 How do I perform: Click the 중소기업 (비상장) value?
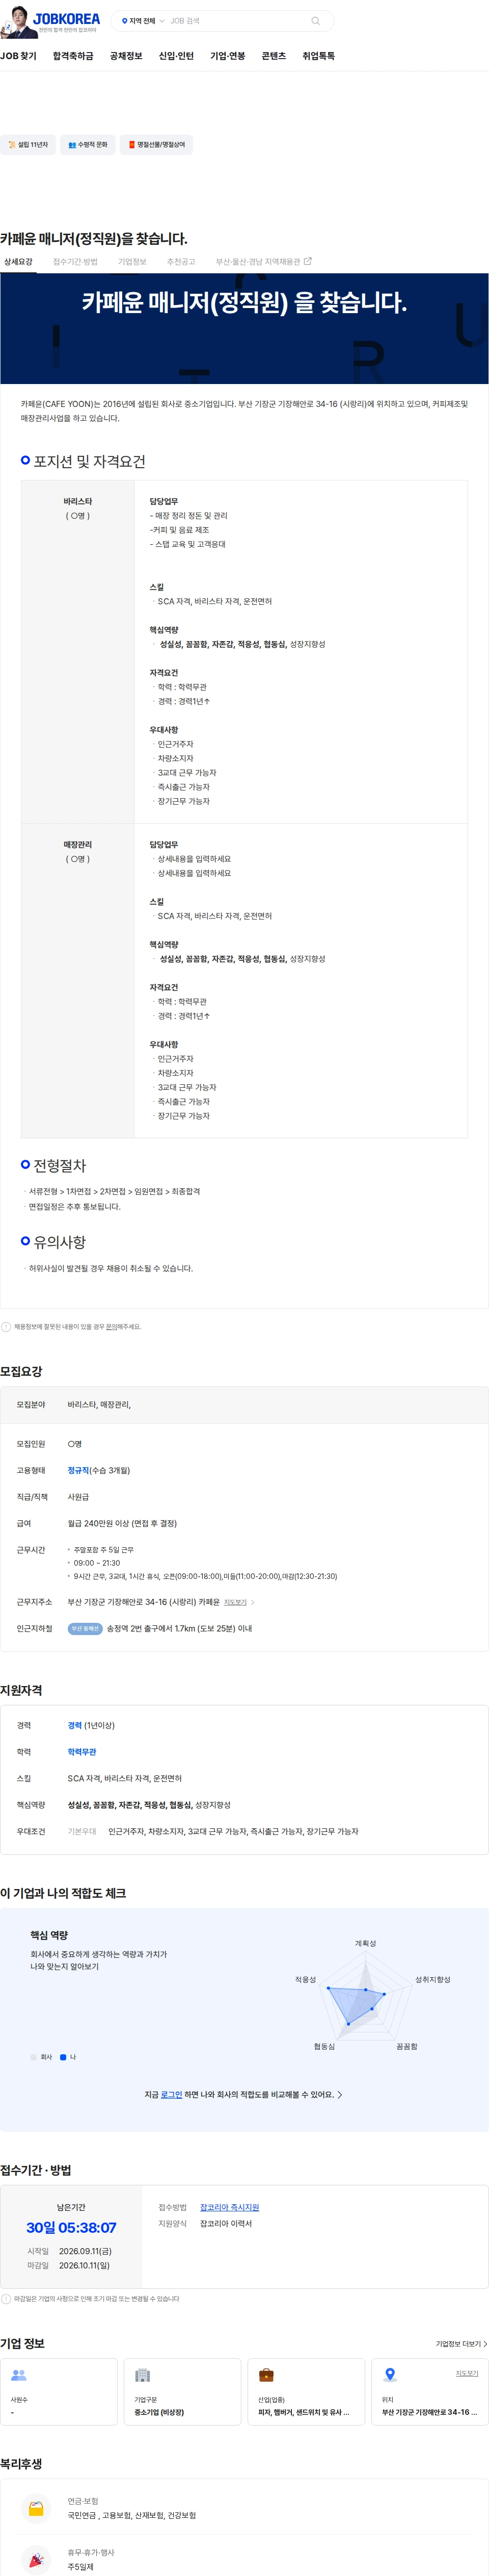[159, 2413]
